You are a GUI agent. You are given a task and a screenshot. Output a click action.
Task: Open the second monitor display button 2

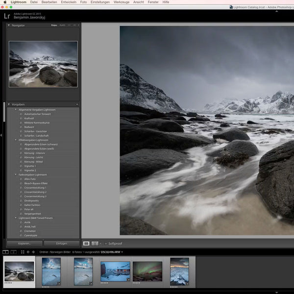[13, 252]
